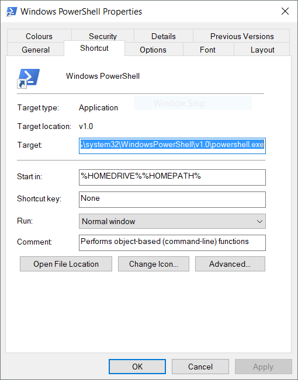The height and width of the screenshot is (380, 298).
Task: Open the General tab
Action: click(36, 50)
